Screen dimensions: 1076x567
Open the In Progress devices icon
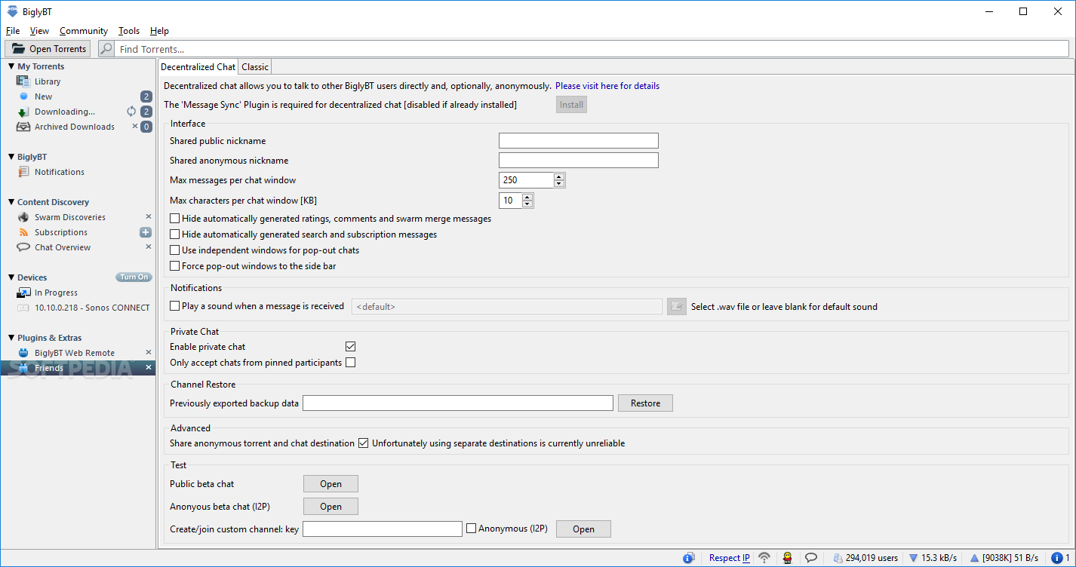(x=23, y=293)
